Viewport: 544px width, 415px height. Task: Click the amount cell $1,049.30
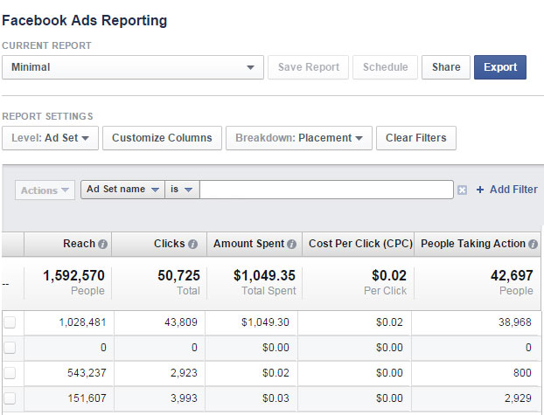tap(265, 322)
